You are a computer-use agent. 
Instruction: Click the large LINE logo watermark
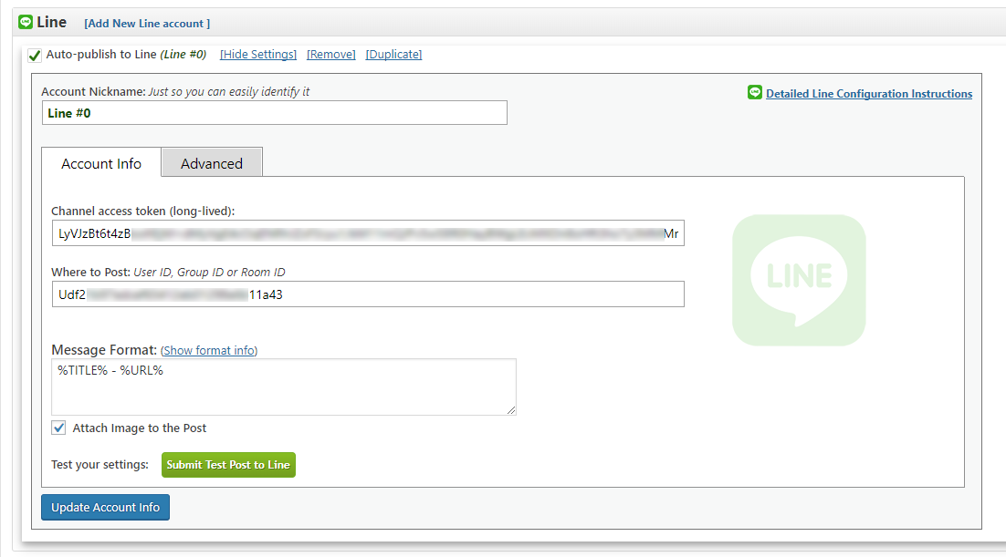click(x=799, y=280)
